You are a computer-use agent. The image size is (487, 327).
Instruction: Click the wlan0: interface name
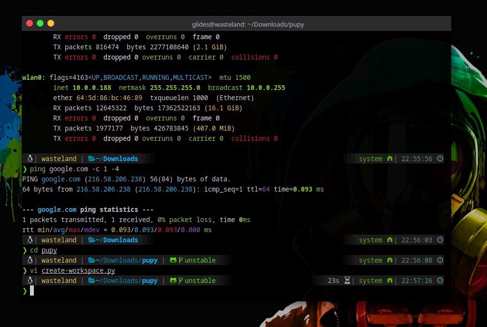pyautogui.click(x=33, y=77)
